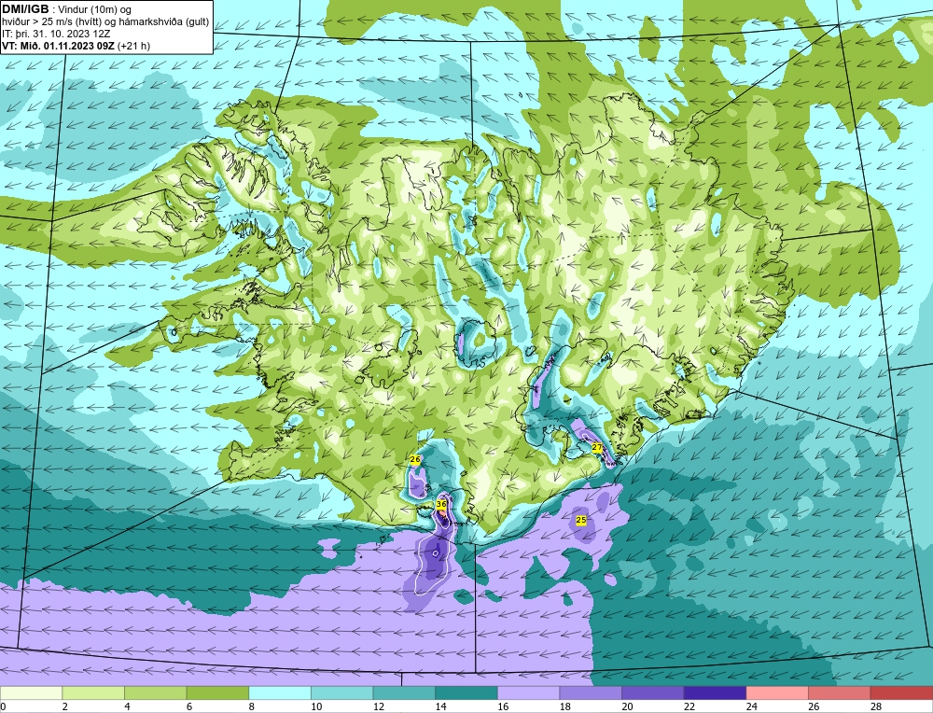Click the 12–14 m/s teal swatch
The width and height of the screenshot is (933, 713).
(404, 693)
